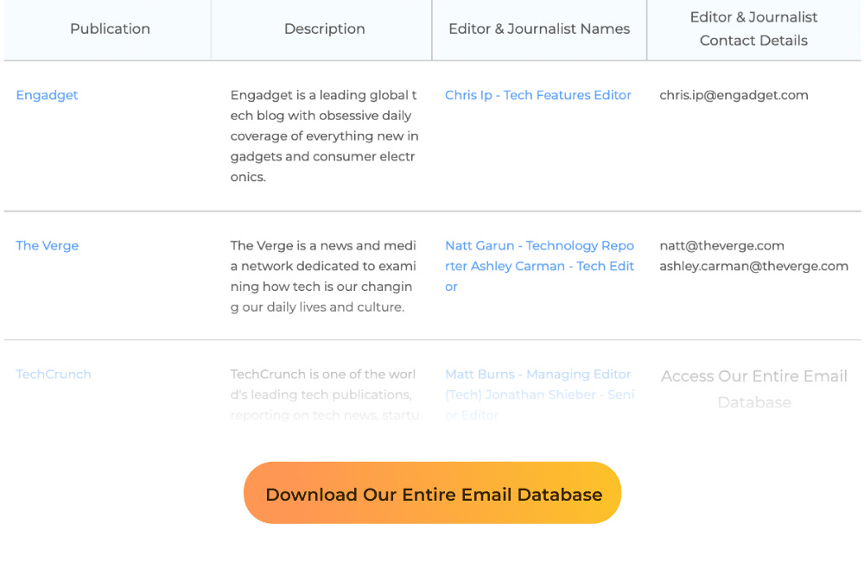Click the TechCrunch description text
The image size is (864, 581).
[x=325, y=395]
